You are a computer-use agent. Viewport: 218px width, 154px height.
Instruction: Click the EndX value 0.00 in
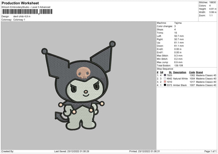pos(178,49)
